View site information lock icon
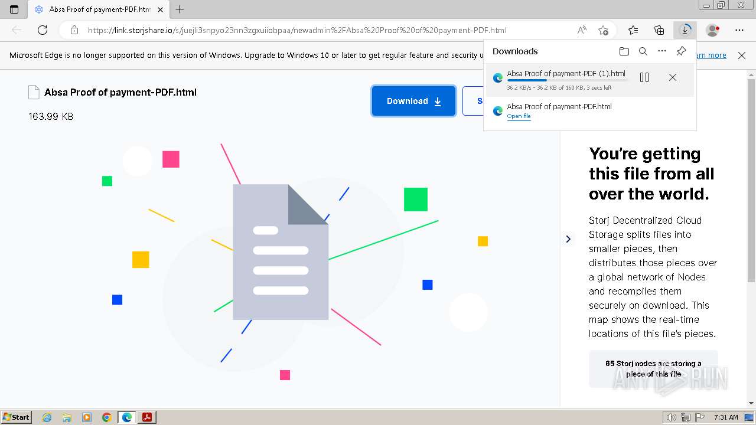Viewport: 756px width, 425px height. point(74,30)
